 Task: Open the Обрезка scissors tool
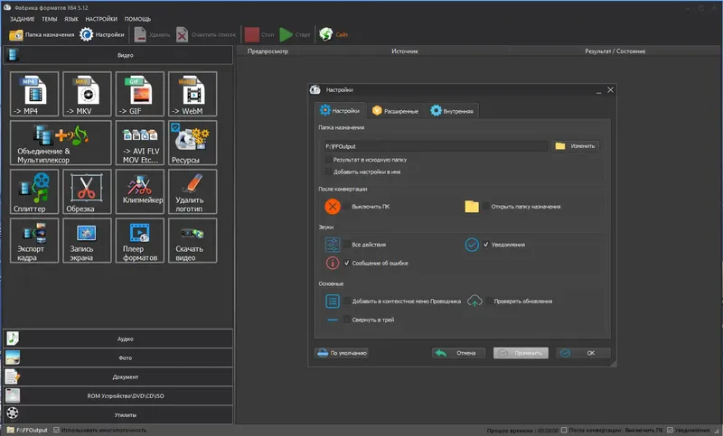[x=87, y=191]
